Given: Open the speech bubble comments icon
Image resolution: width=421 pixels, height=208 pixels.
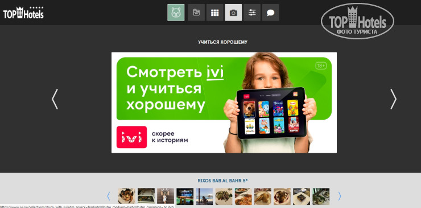Looking at the screenshot, I should tap(271, 13).
